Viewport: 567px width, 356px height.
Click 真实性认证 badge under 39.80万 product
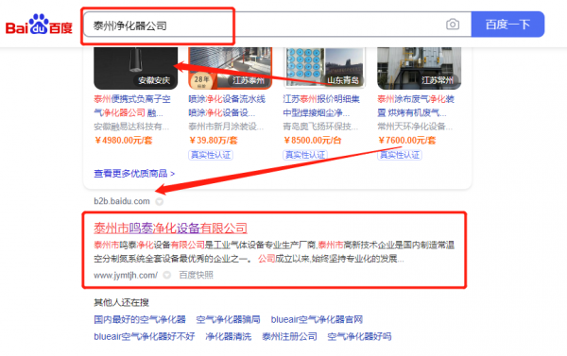pyautogui.click(x=211, y=155)
